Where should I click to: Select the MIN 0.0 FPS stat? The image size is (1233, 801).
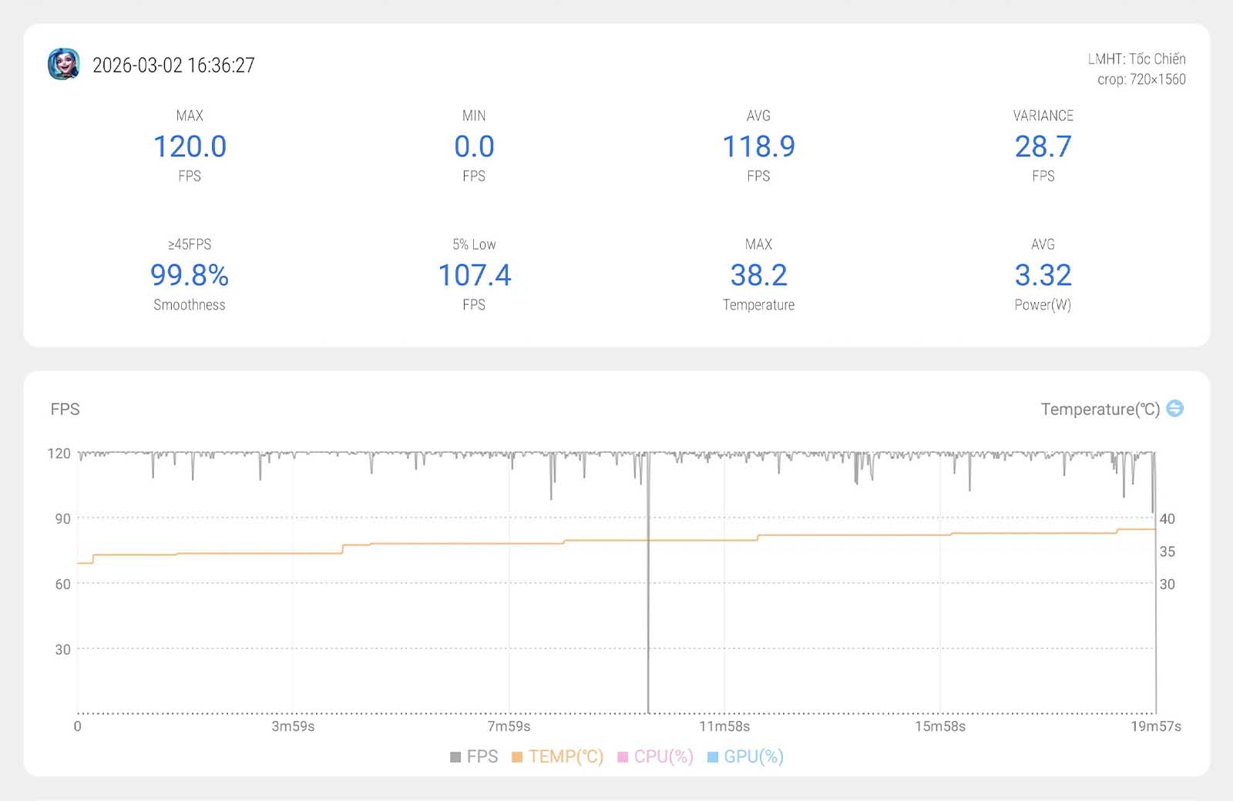tap(474, 146)
